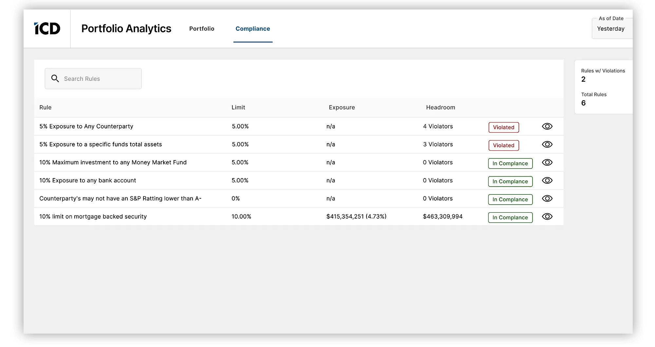Image resolution: width=655 pixels, height=347 pixels.
Task: Toggle eye icon for S&P Rating rule
Action: point(547,198)
